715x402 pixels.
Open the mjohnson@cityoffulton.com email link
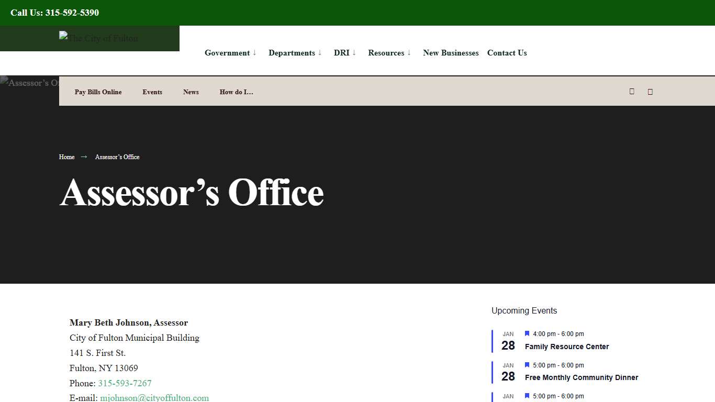[154, 397]
